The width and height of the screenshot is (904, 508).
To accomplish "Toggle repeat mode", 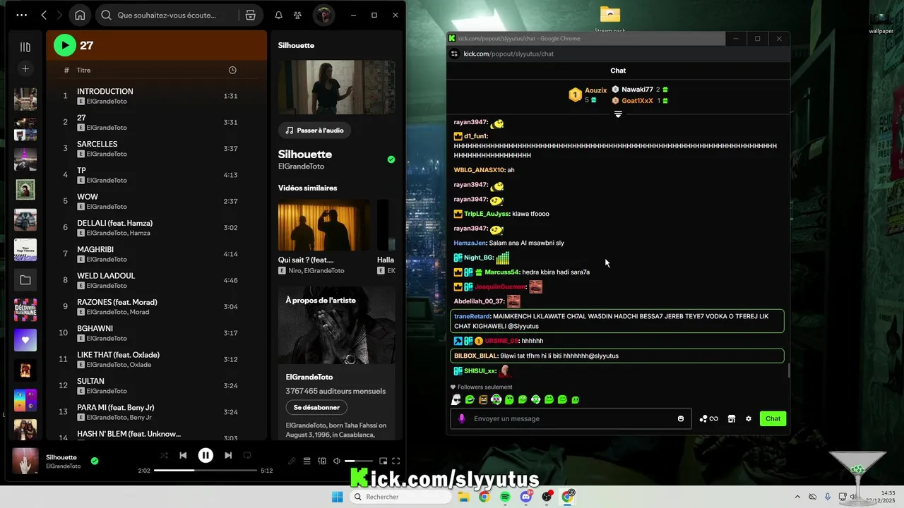I will (x=247, y=455).
